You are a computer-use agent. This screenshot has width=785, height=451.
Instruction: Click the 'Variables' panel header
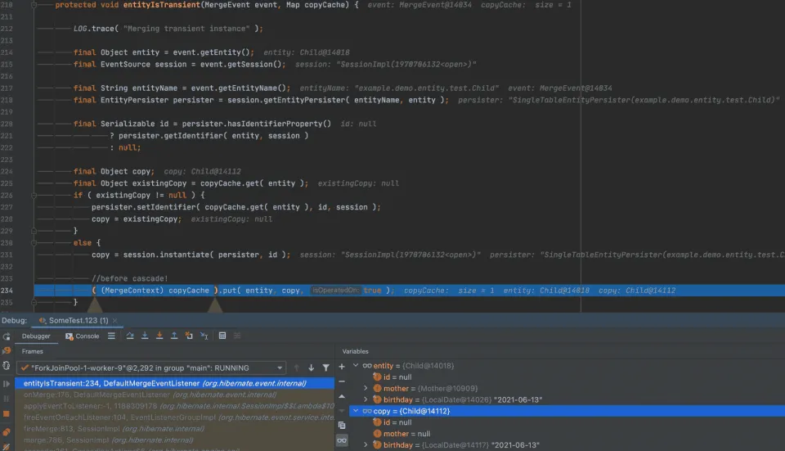click(356, 351)
